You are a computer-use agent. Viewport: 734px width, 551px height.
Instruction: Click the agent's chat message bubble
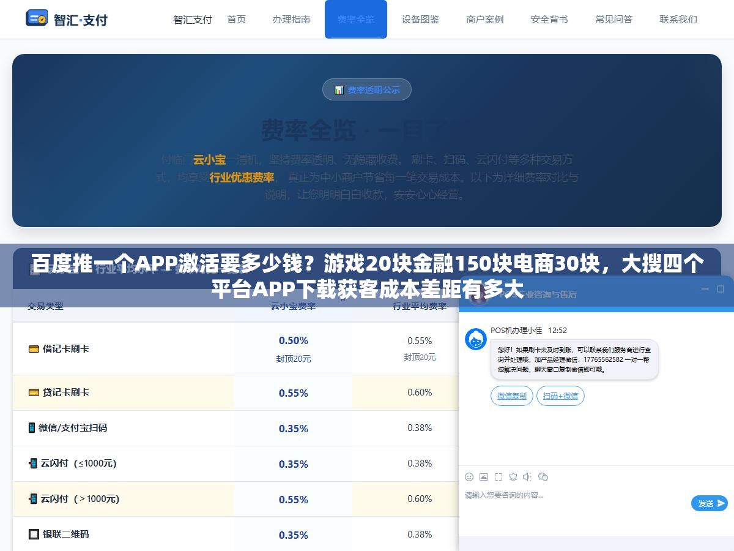click(574, 359)
